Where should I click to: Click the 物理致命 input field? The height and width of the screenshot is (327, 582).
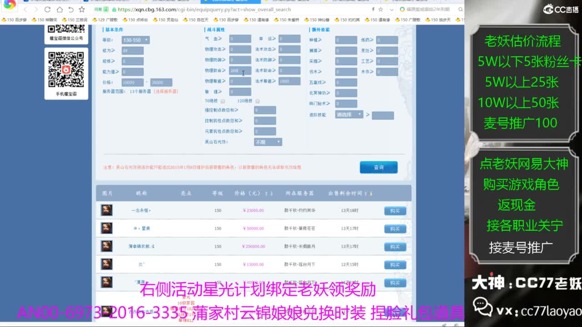(x=240, y=70)
